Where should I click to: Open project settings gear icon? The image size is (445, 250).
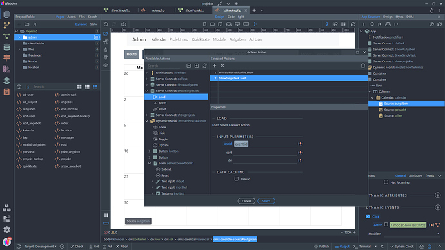tap(6, 229)
